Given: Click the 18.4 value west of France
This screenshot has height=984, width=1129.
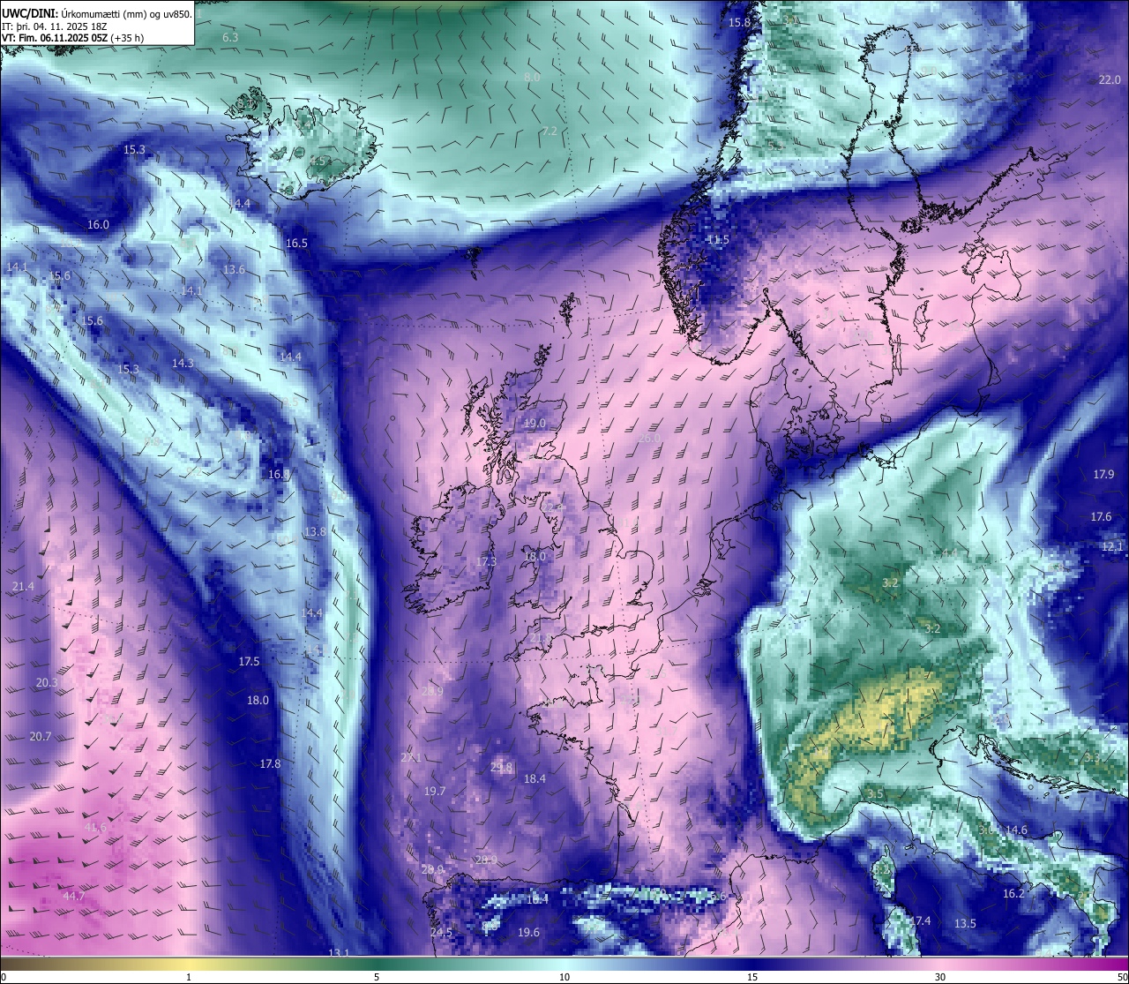Looking at the screenshot, I should pos(535,778).
